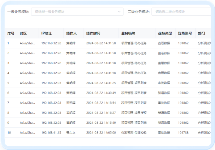
Task: Click the 请选择一级业务模块 placeholder field
Action: 77,12
